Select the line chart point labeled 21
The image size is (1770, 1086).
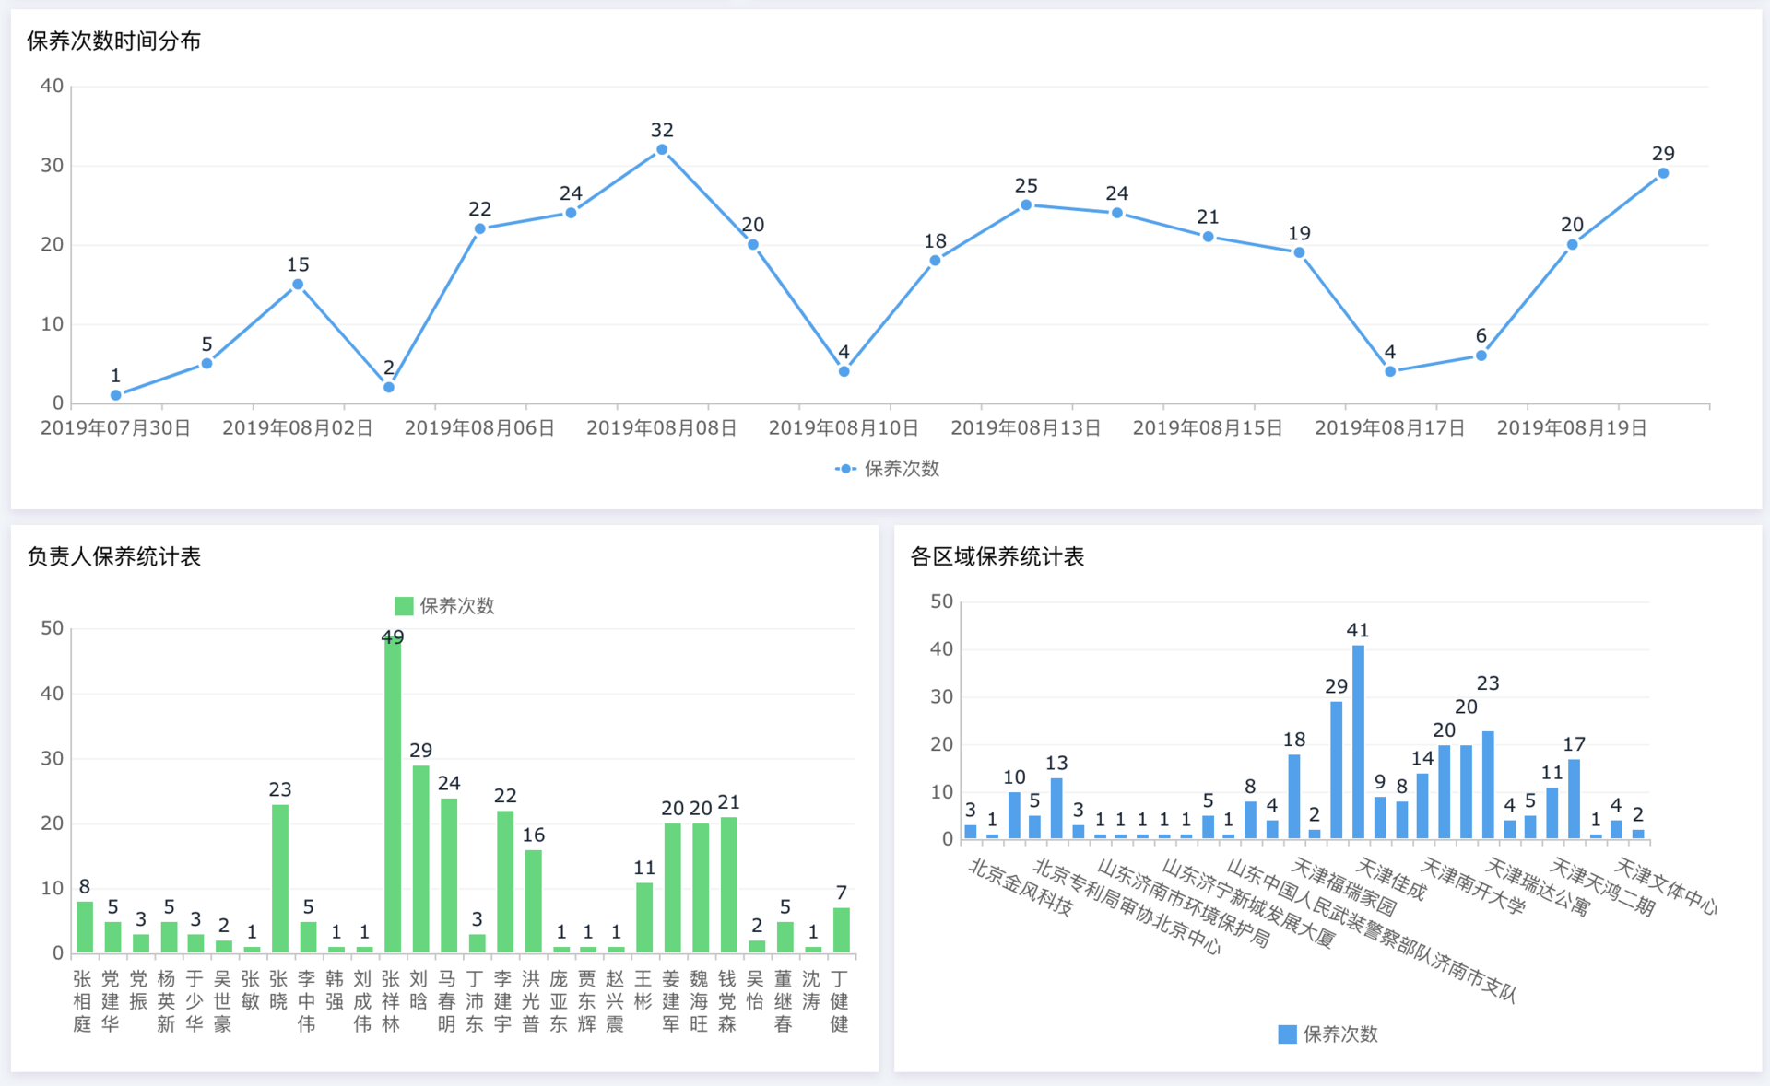coord(1208,237)
